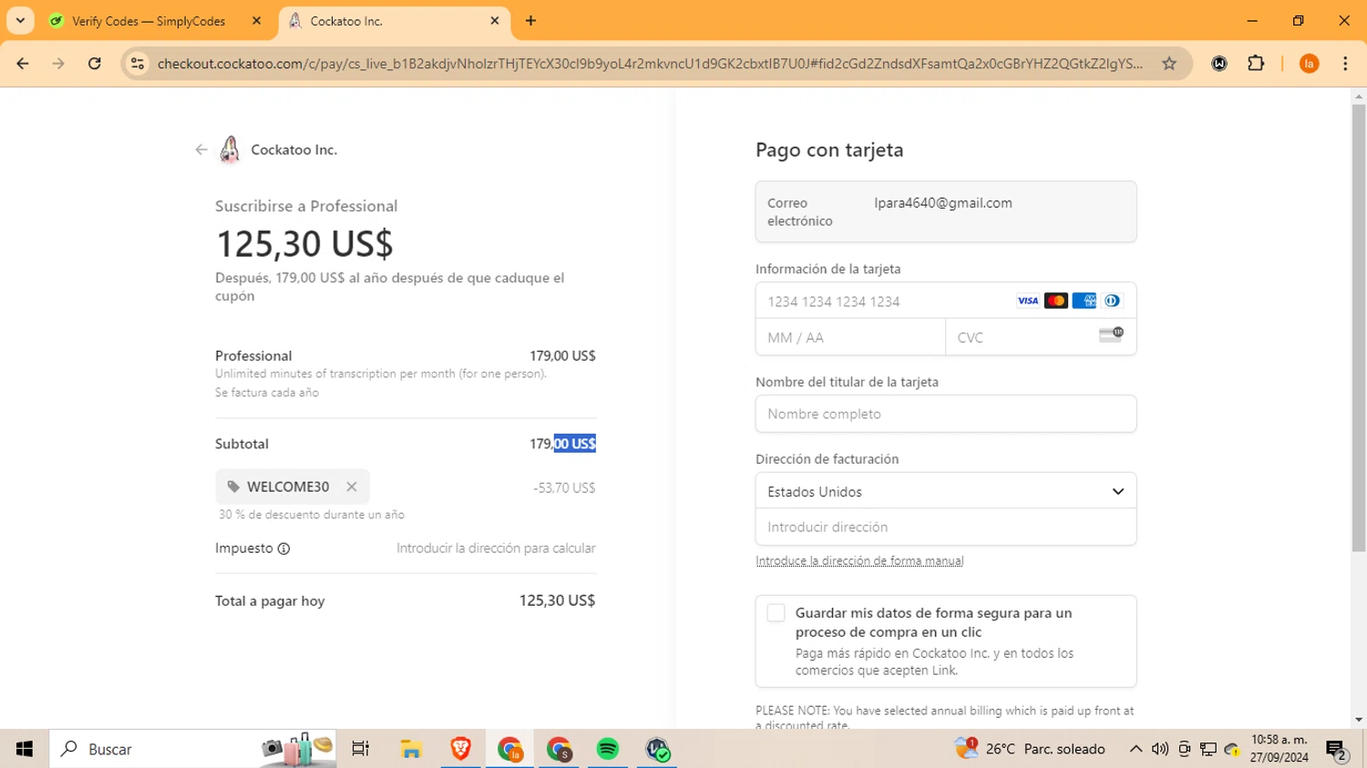Viewport: 1367px width, 768px height.
Task: Remove the WELCOME30 coupon with the X
Action: (x=352, y=486)
